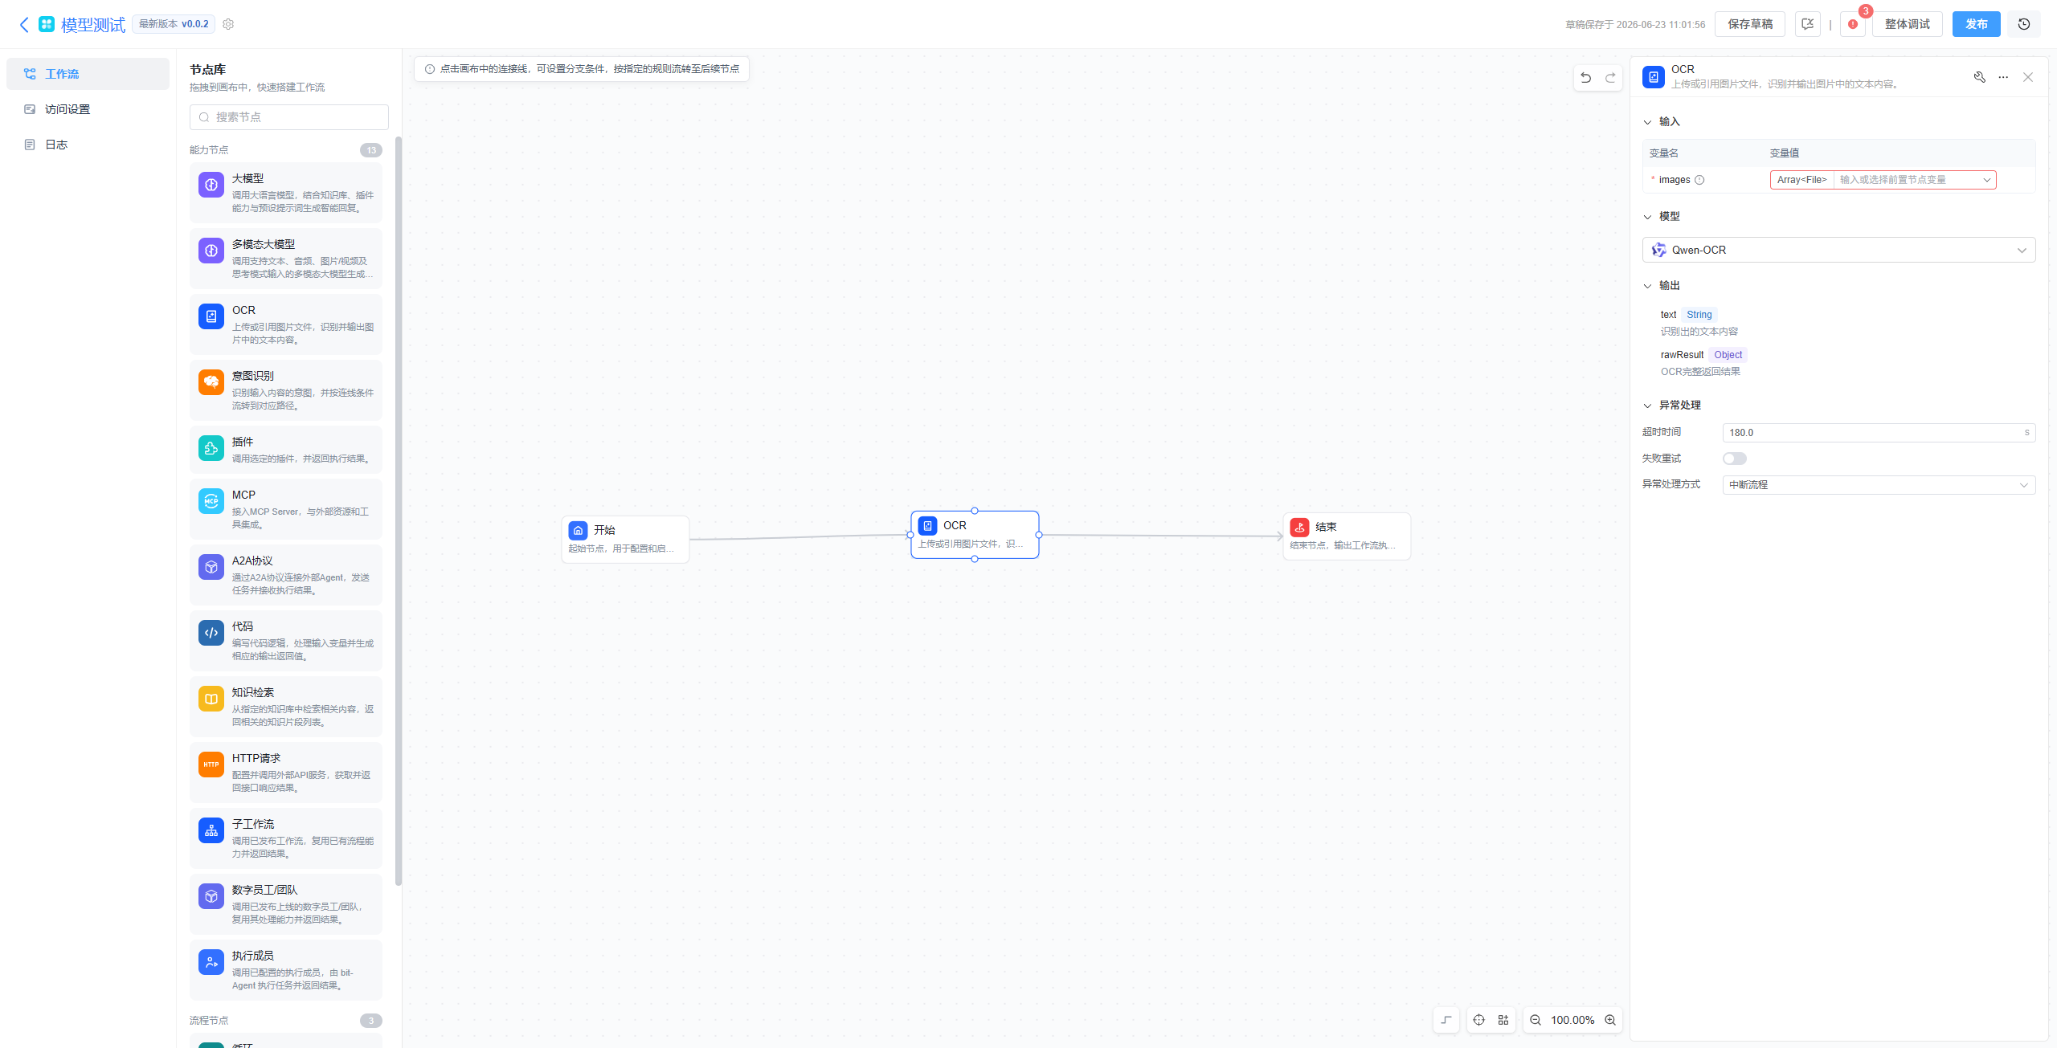This screenshot has height=1048, width=2057.
Task: Toggle the 失败重试 switch
Action: [1735, 459]
